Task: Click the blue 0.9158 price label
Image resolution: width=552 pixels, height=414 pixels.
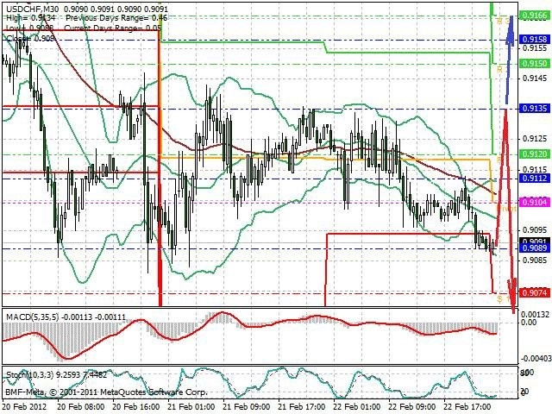Action: pos(535,39)
